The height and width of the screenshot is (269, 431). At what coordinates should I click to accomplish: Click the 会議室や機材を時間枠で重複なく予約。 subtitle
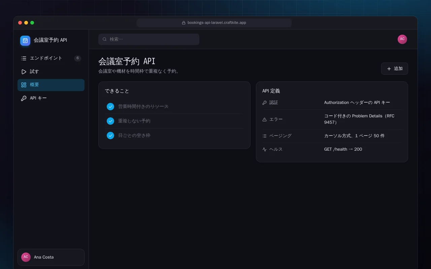[139, 71]
